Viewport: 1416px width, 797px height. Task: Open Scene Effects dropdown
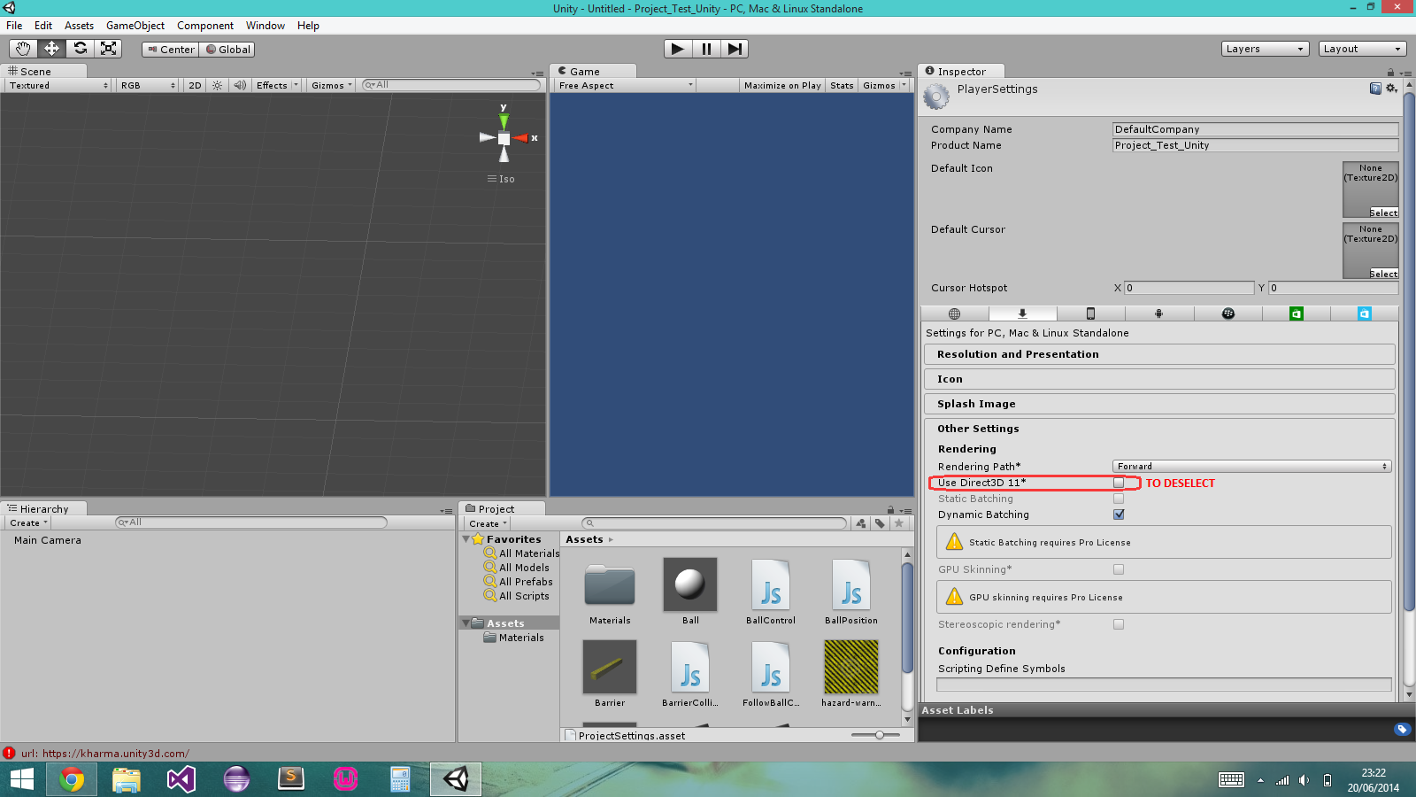coord(277,85)
